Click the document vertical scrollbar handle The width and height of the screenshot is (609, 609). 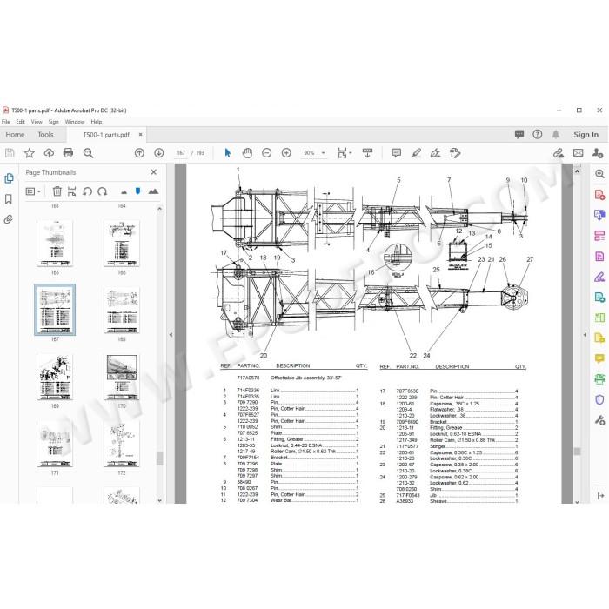click(577, 452)
